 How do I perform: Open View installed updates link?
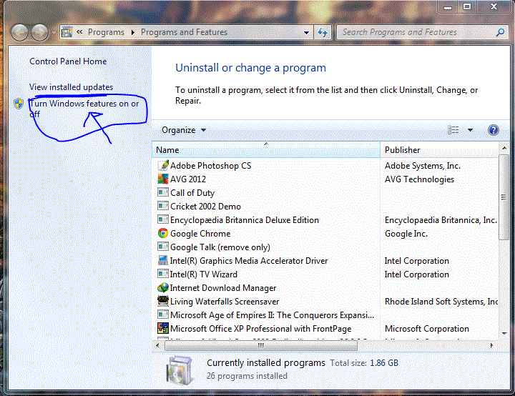[x=71, y=87]
